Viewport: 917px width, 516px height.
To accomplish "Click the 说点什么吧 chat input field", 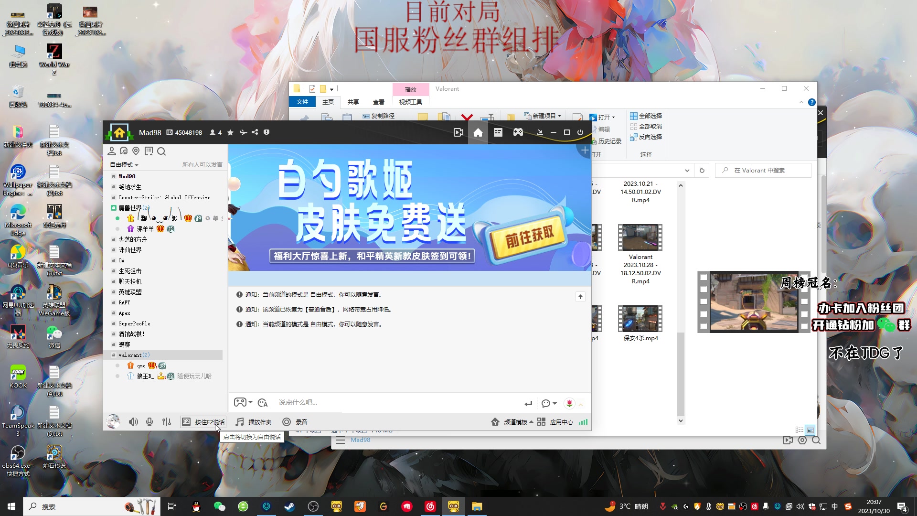I will click(x=399, y=402).
